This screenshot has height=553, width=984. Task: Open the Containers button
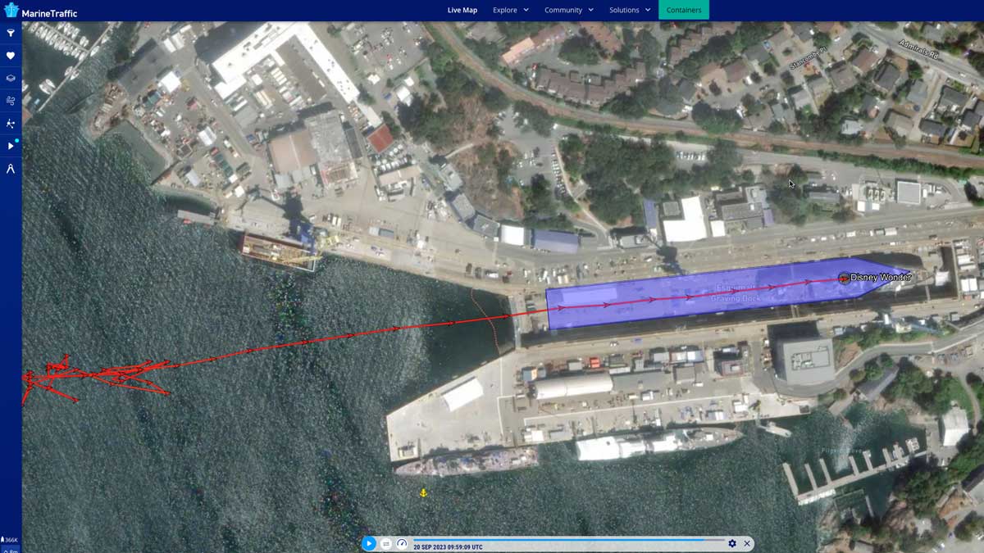(x=684, y=10)
